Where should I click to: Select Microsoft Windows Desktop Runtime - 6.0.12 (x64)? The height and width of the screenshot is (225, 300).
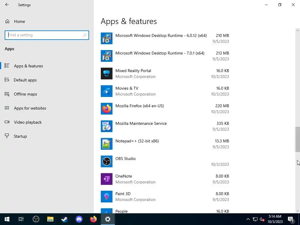coord(161,35)
